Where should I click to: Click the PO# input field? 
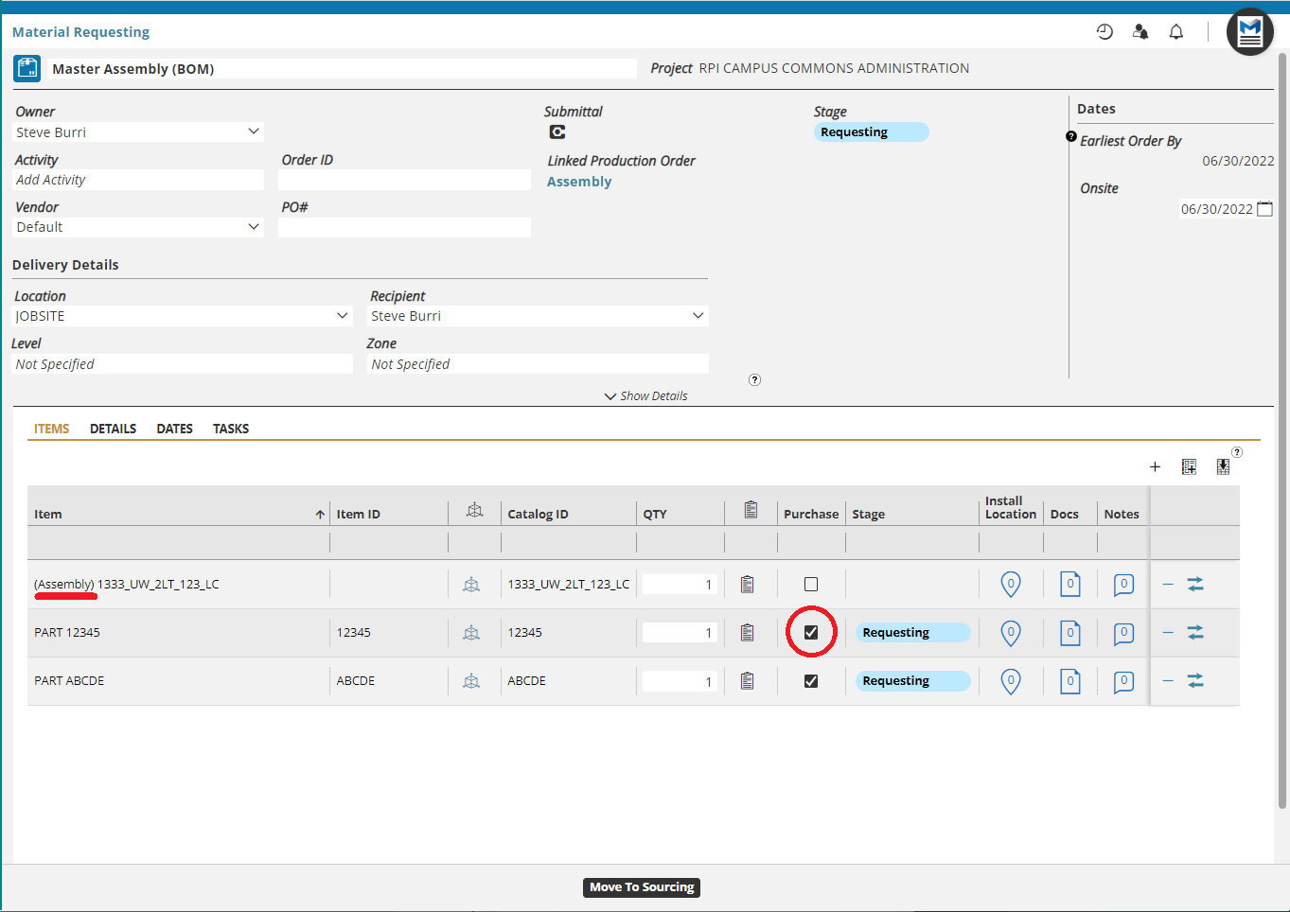[x=404, y=228]
